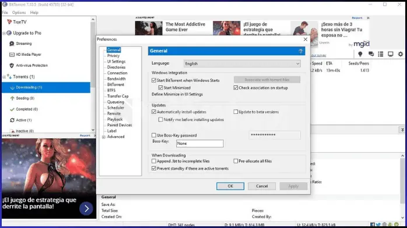Collapse the Upgrade to Pro group

pyautogui.click(x=4, y=33)
